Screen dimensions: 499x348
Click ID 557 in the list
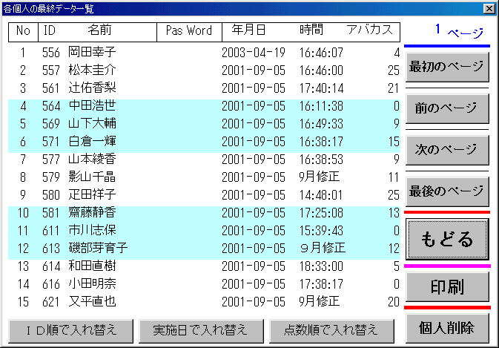tap(51, 70)
